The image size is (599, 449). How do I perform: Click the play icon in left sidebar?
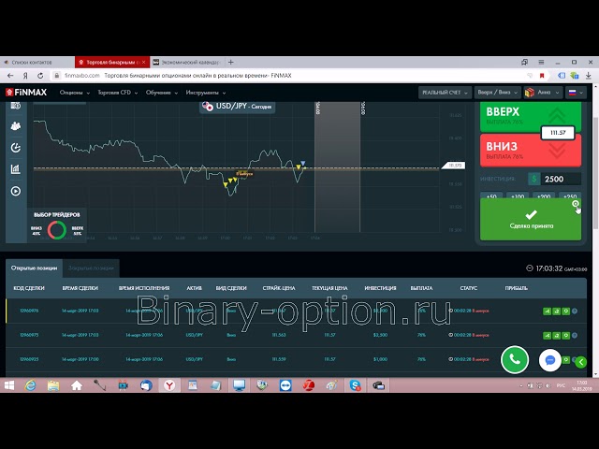click(x=16, y=191)
